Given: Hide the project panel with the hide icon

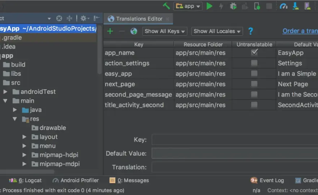Looking at the screenshot, I should (97, 18).
